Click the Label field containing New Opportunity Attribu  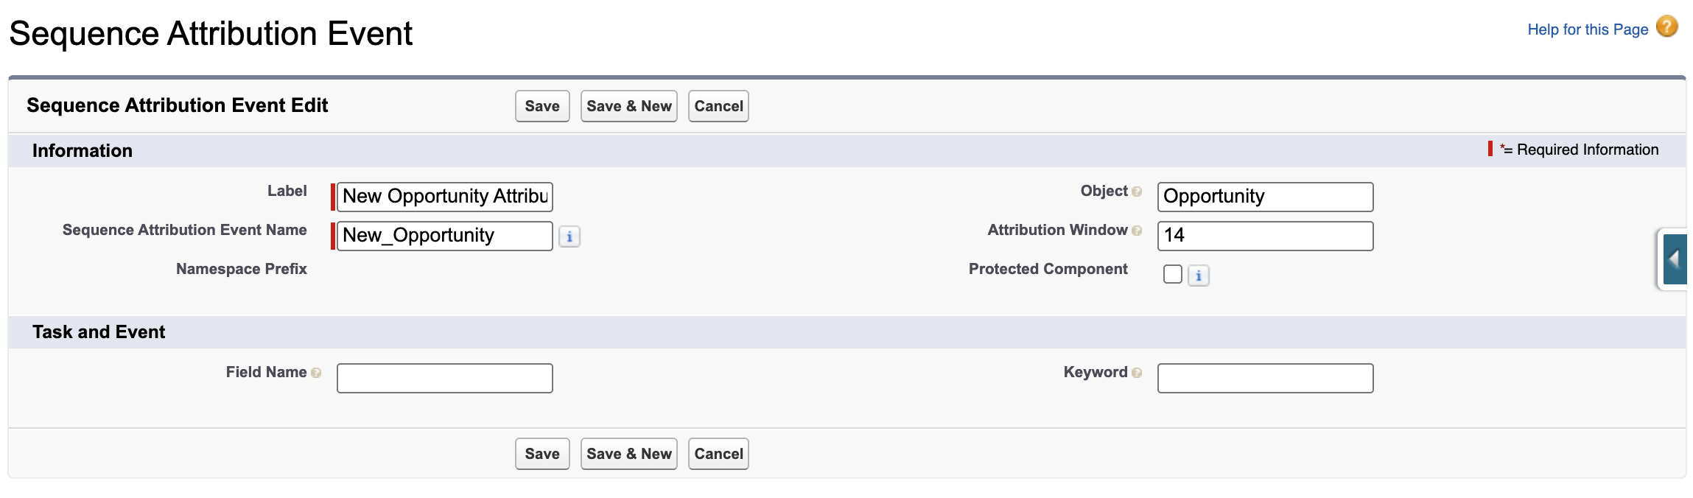click(444, 196)
